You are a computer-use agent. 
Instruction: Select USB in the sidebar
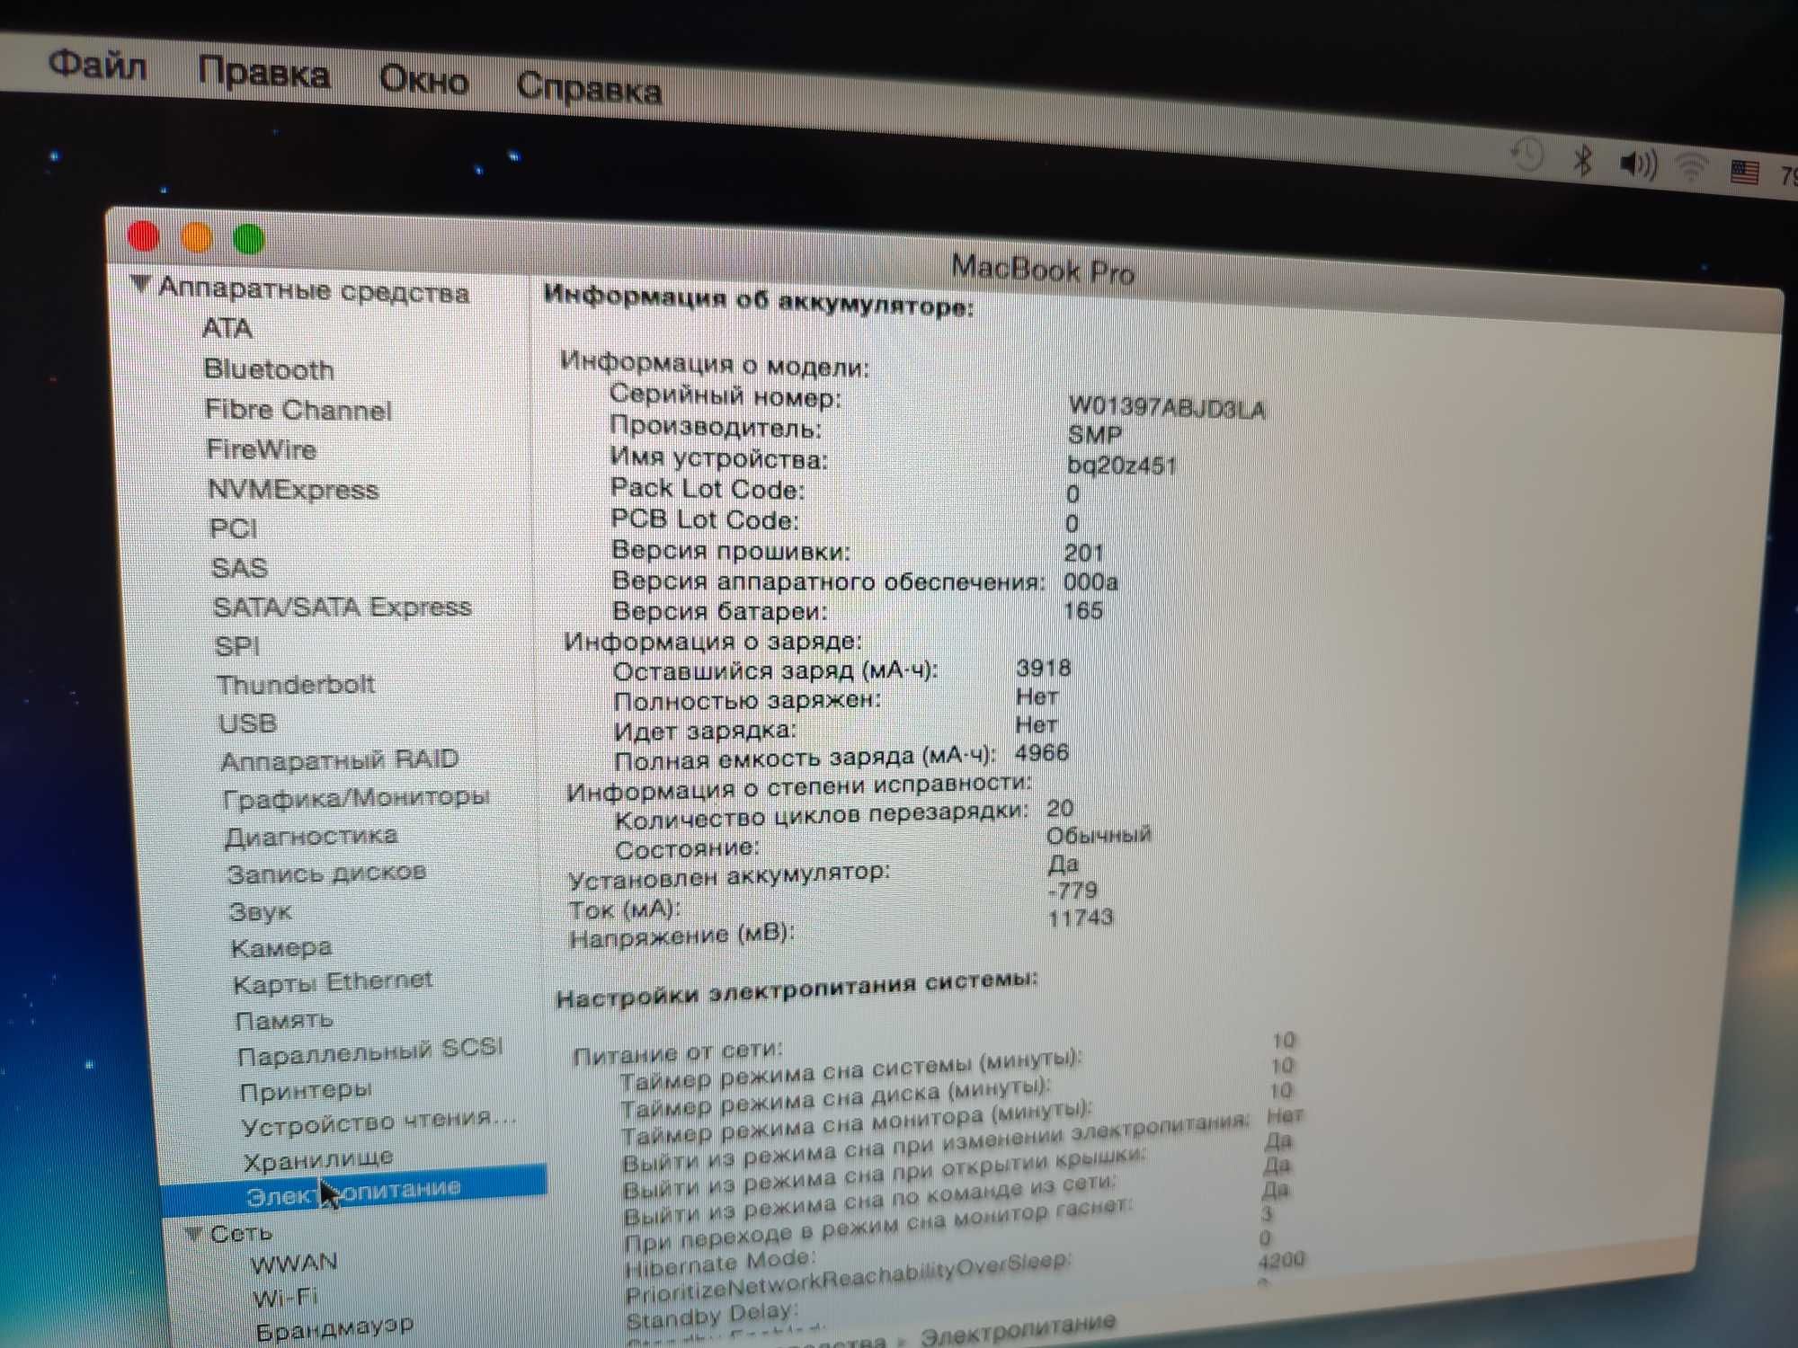248,723
